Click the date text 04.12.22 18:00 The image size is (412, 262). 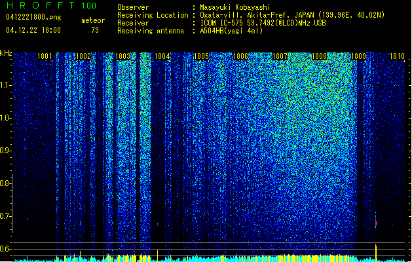pos(33,30)
